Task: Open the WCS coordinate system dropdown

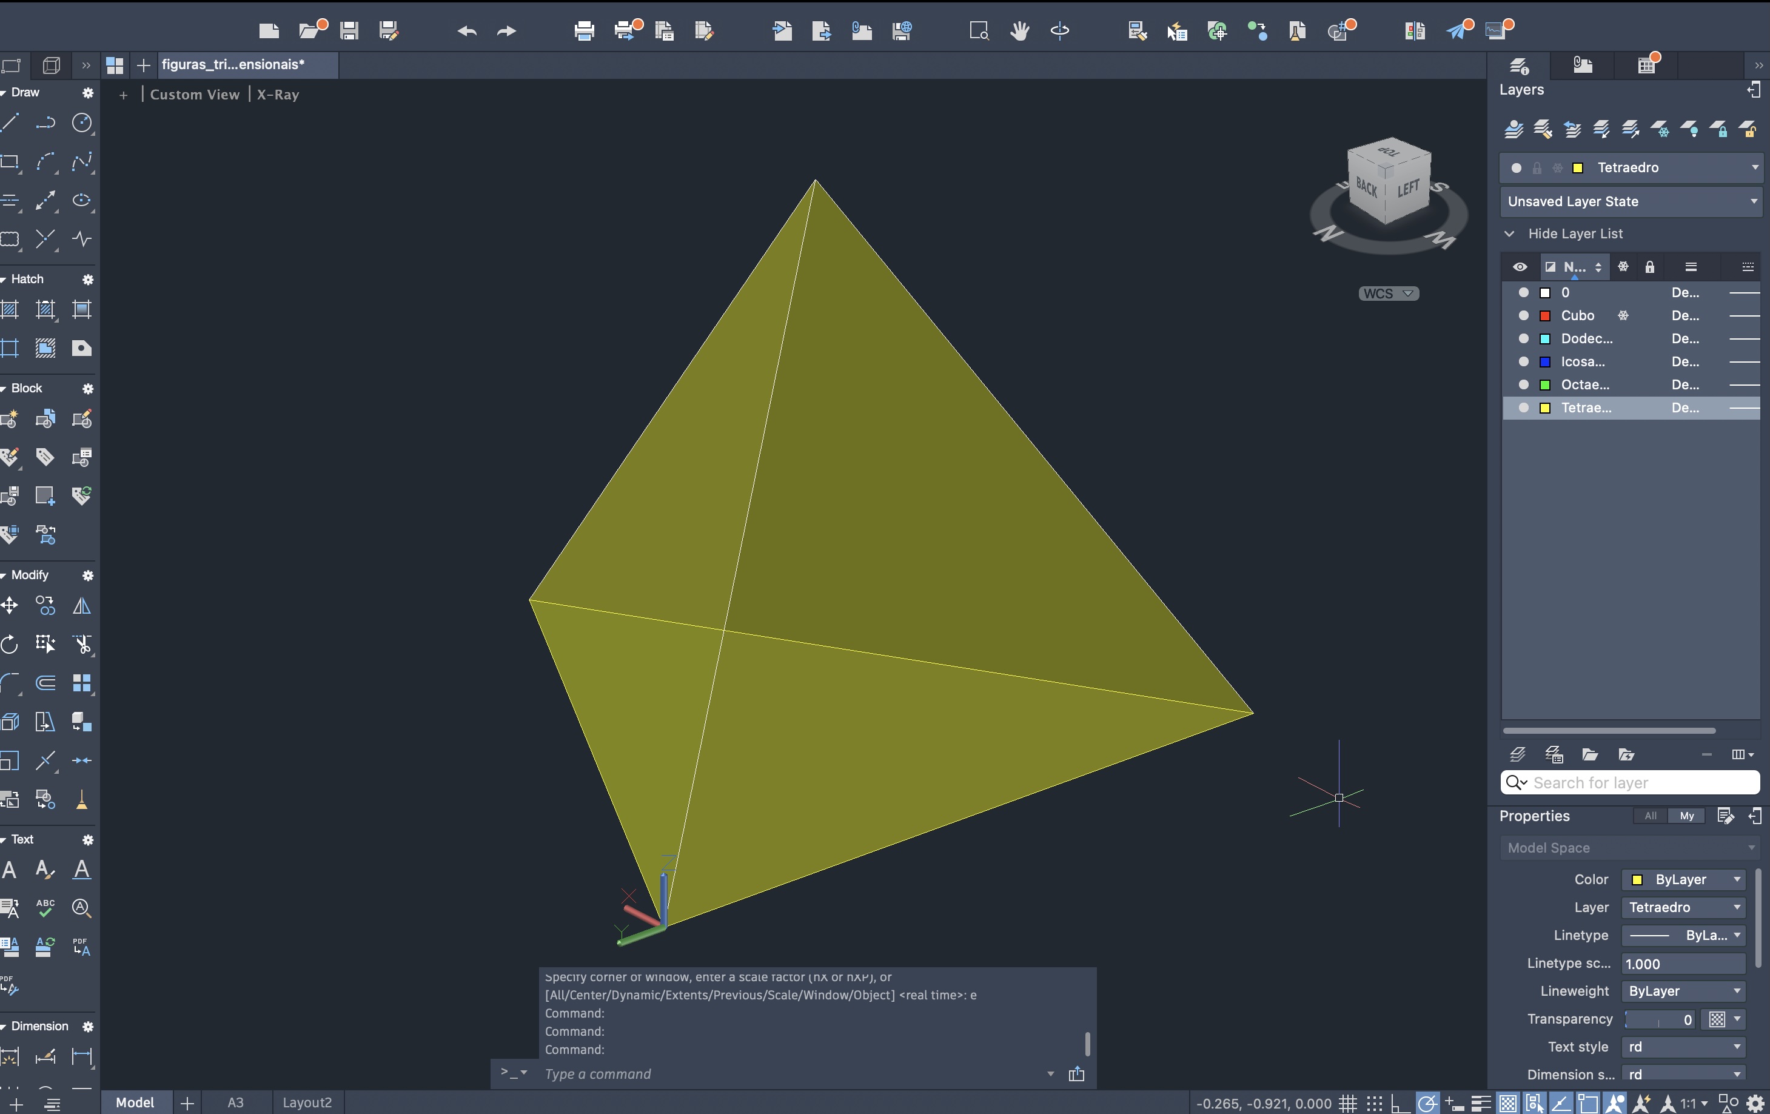Action: pos(1388,294)
